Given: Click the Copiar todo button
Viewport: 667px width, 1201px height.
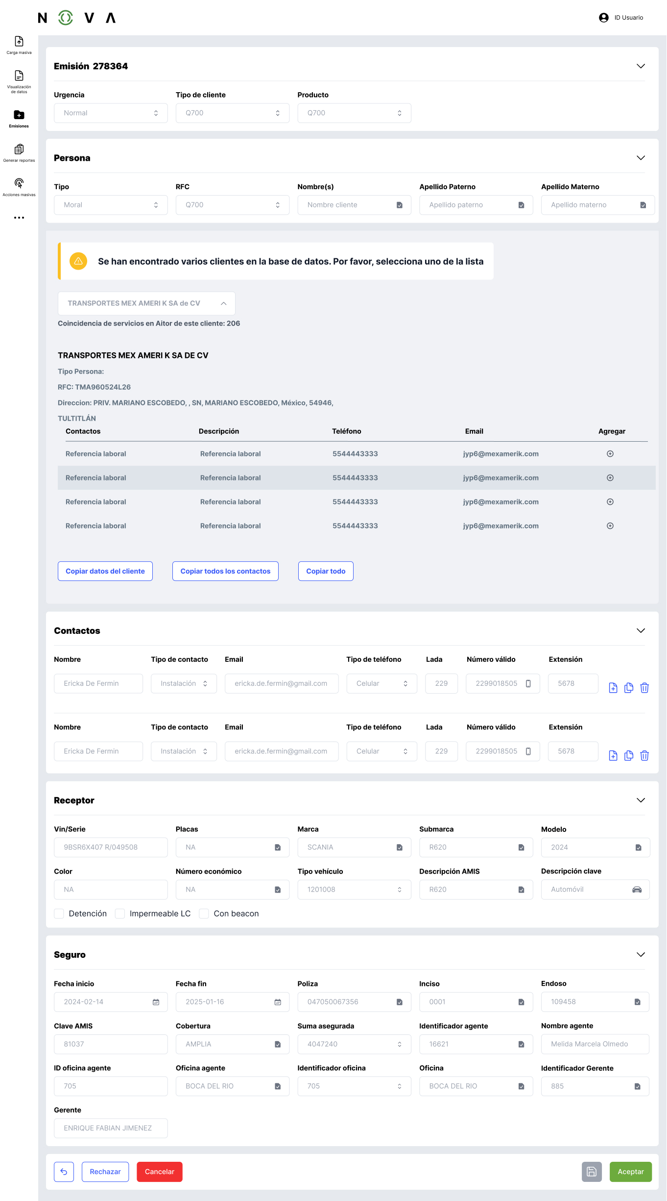Looking at the screenshot, I should tap(326, 571).
